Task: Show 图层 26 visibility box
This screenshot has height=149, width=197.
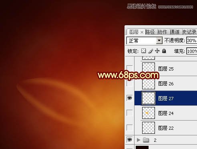Action: 129,83
